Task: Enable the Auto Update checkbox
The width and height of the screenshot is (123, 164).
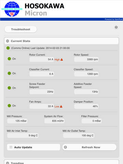Action: click(x=11, y=147)
